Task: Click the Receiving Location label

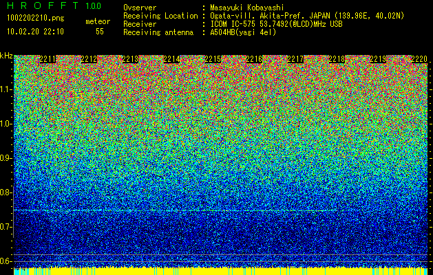Action: click(160, 16)
